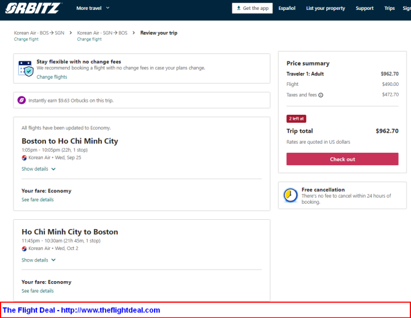The height and width of the screenshot is (318, 411).
Task: Change flight for SGN to BOS
Action: click(x=90, y=39)
